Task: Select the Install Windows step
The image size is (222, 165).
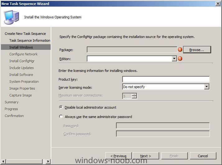Action: coord(26,47)
